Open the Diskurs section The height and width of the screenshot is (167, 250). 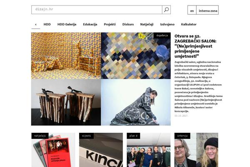[x=128, y=24]
